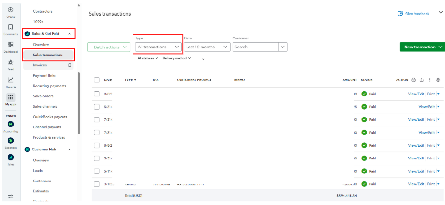Select Recurring payments in sidebar
The image size is (445, 205).
(49, 86)
